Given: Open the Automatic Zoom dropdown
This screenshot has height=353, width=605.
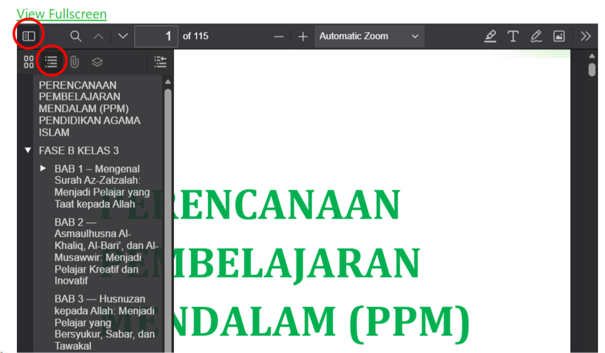Looking at the screenshot, I should point(369,36).
